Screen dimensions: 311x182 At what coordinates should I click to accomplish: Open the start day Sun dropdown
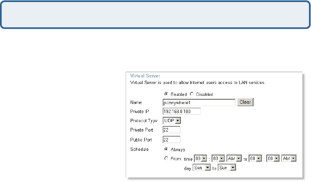(x=202, y=168)
